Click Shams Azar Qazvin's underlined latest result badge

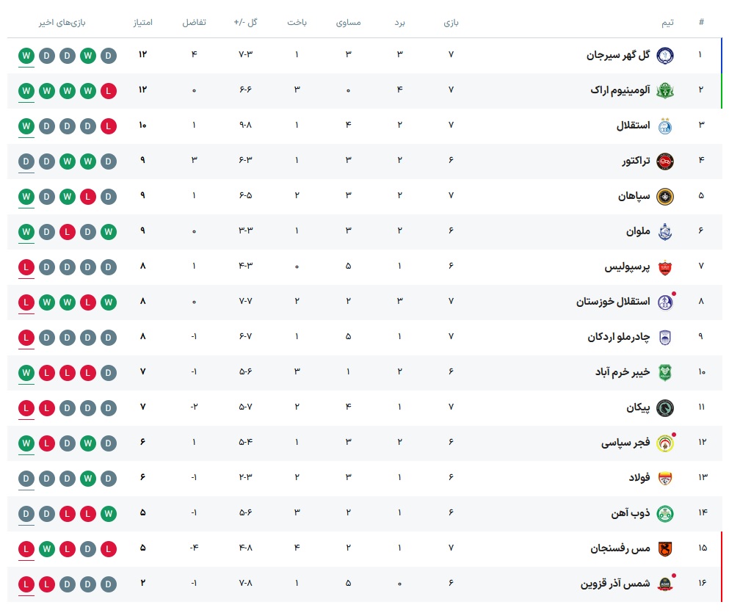pos(26,584)
